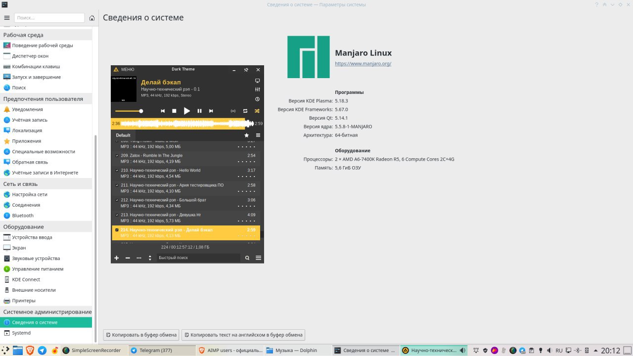
Task: Click Копировать в буфер обмена button
Action: (x=141, y=335)
